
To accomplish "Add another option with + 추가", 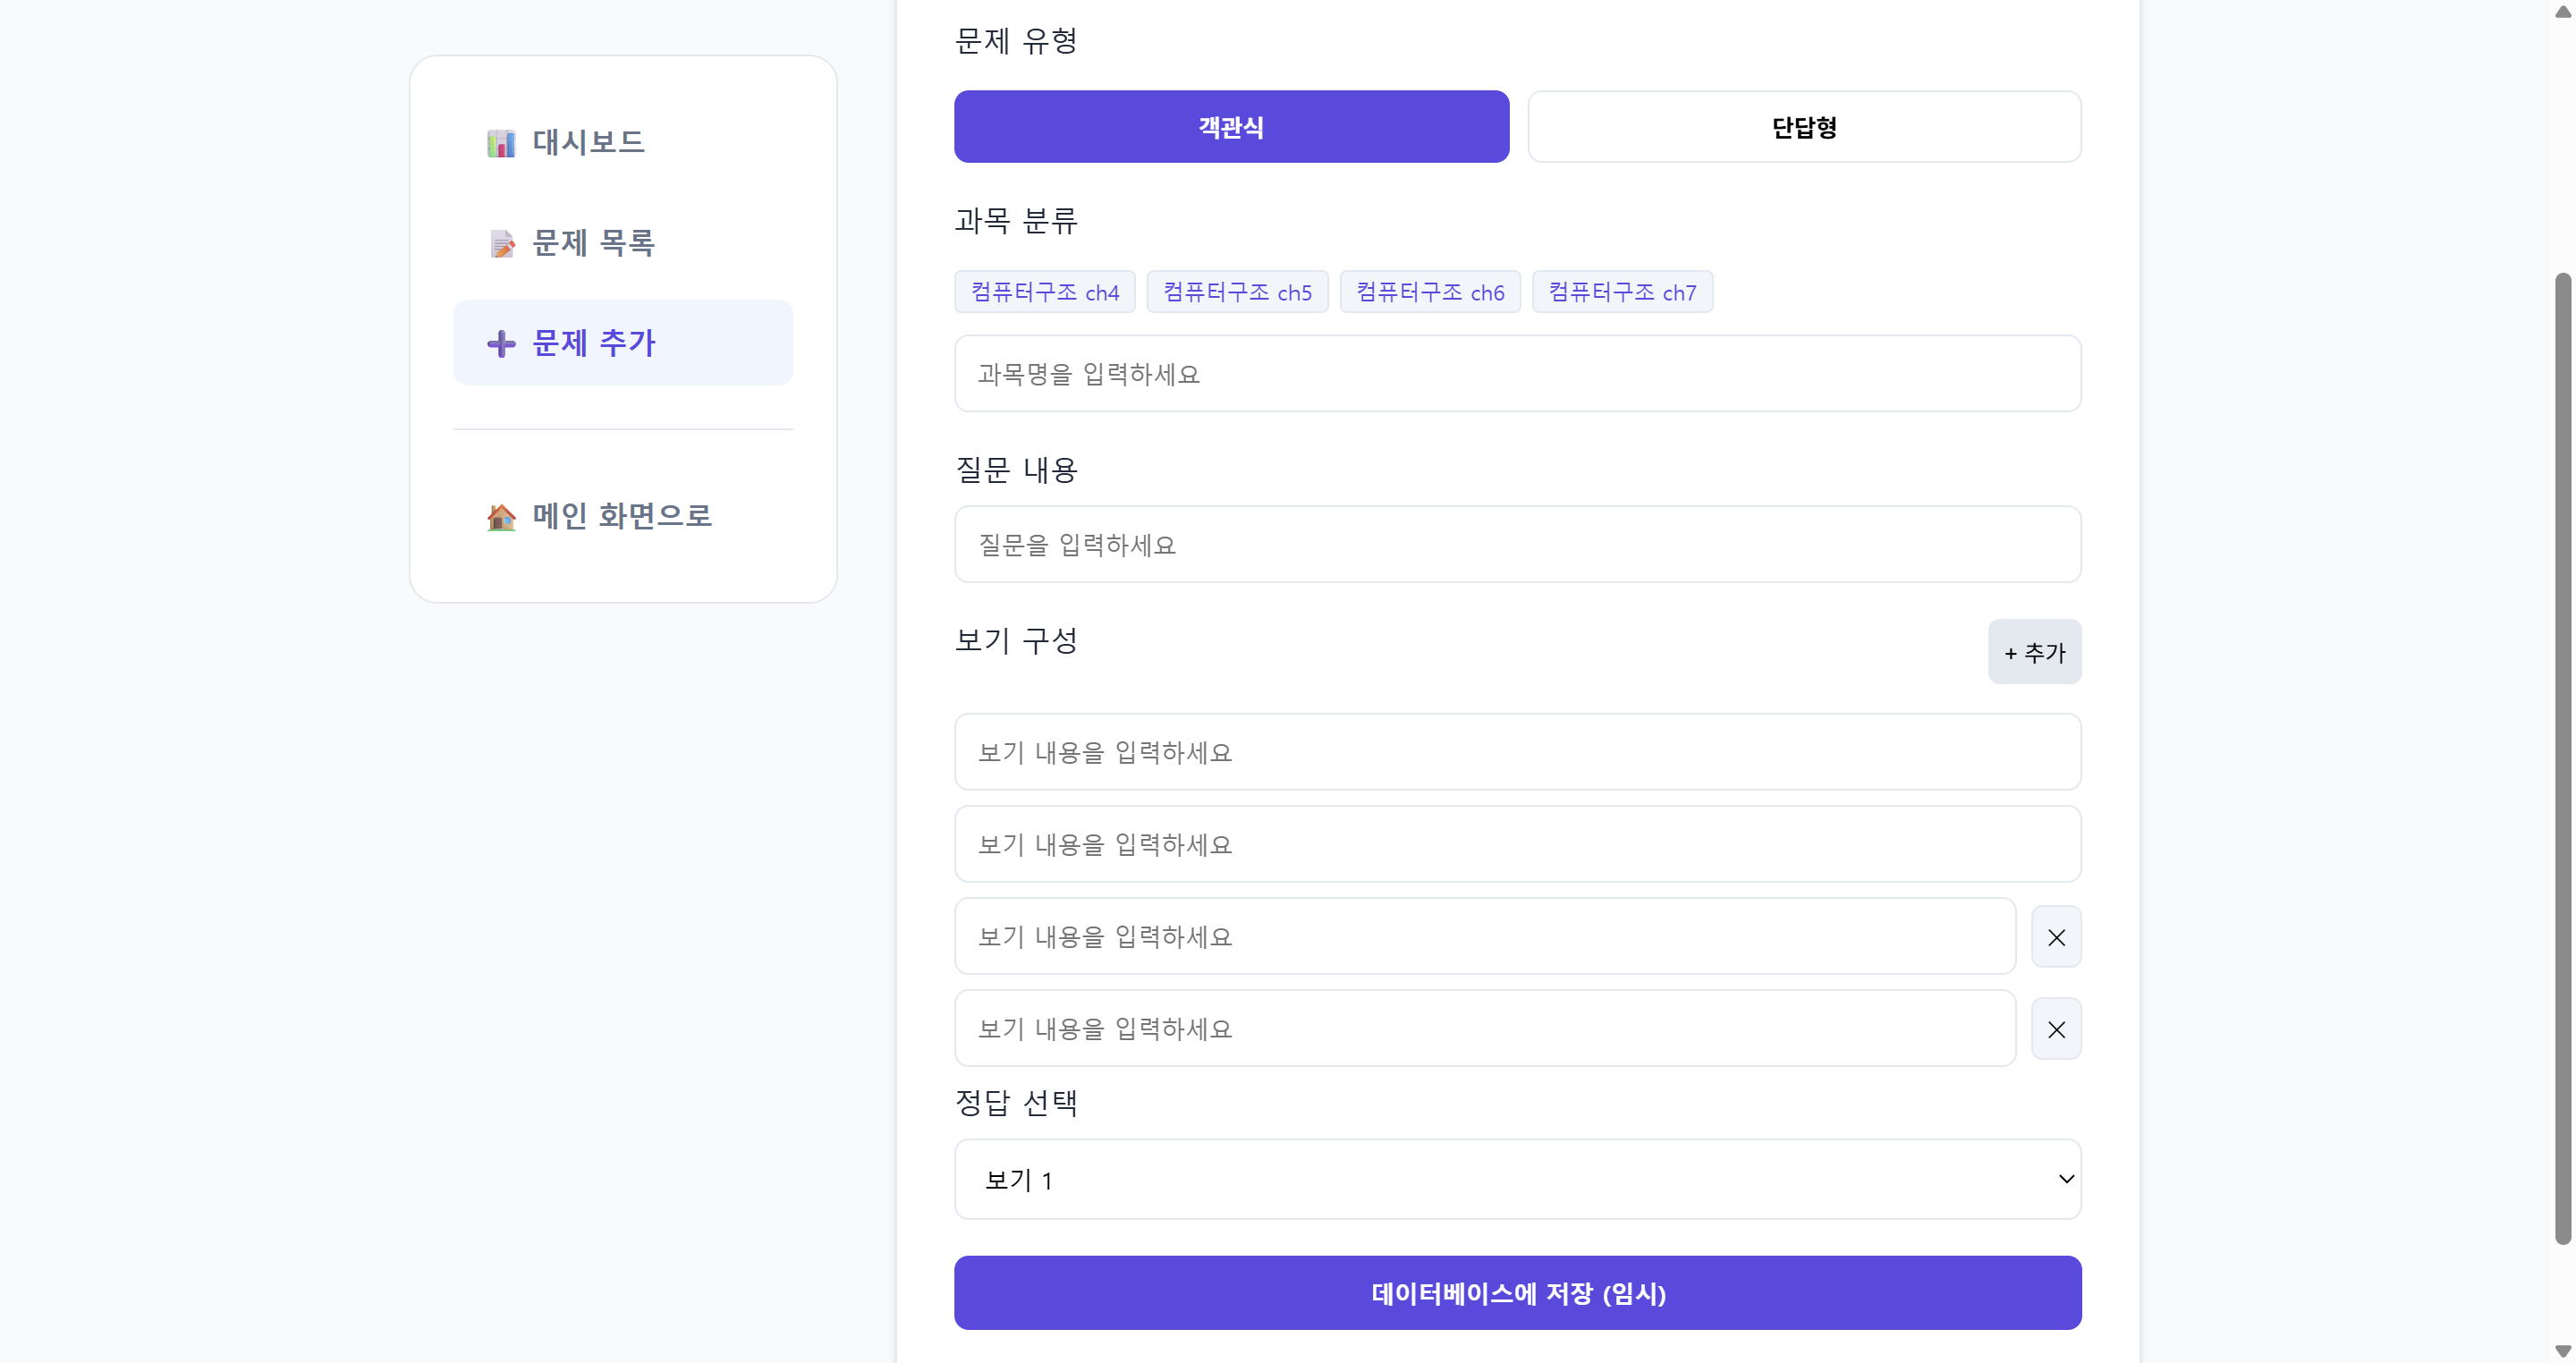I will point(2034,652).
